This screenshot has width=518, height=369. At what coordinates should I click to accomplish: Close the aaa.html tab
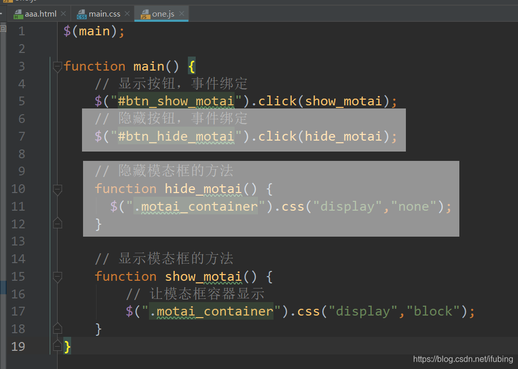click(63, 14)
